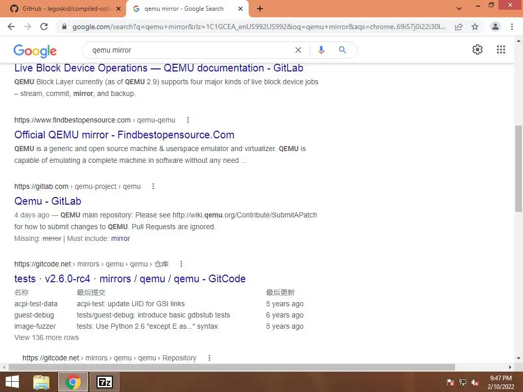Click the vertical scrollbar thumb
The image size is (523, 392).
(518, 168)
